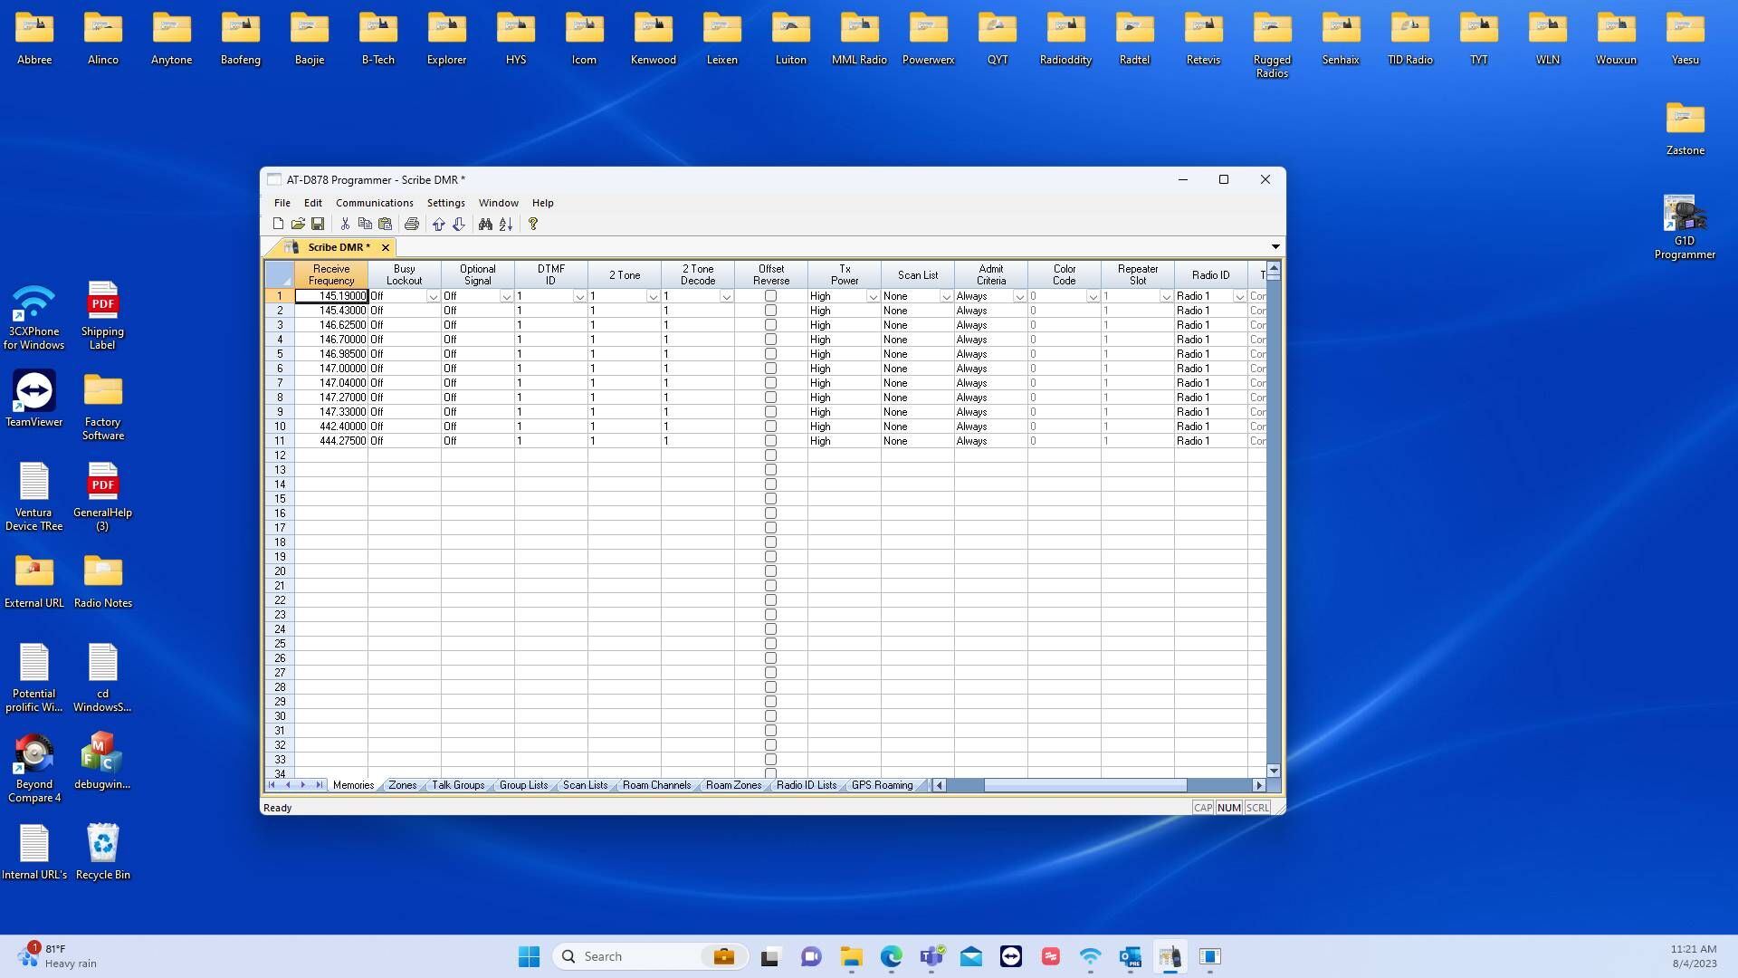Click the Open file folder icon in the toolbar
Image resolution: width=1738 pixels, height=978 pixels.
click(298, 224)
